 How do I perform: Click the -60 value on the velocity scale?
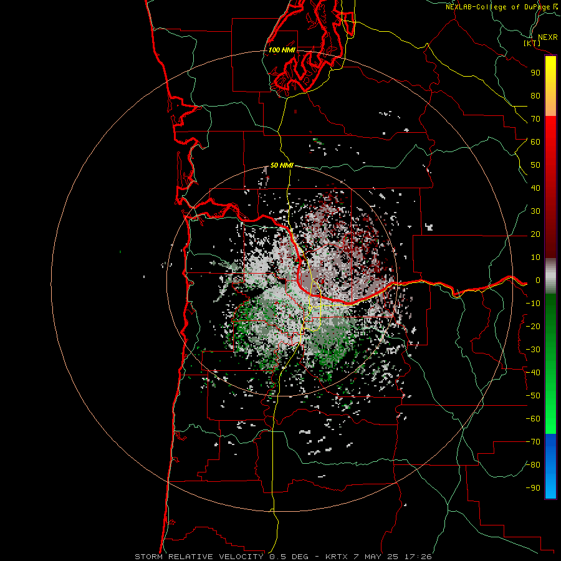coord(533,419)
